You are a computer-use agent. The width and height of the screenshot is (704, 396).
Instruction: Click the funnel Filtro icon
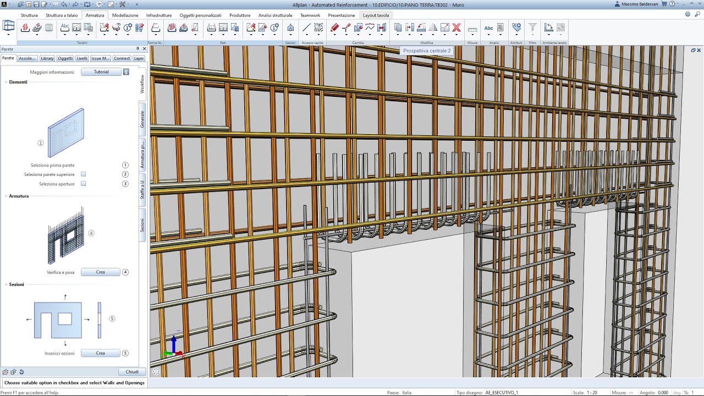pos(532,27)
